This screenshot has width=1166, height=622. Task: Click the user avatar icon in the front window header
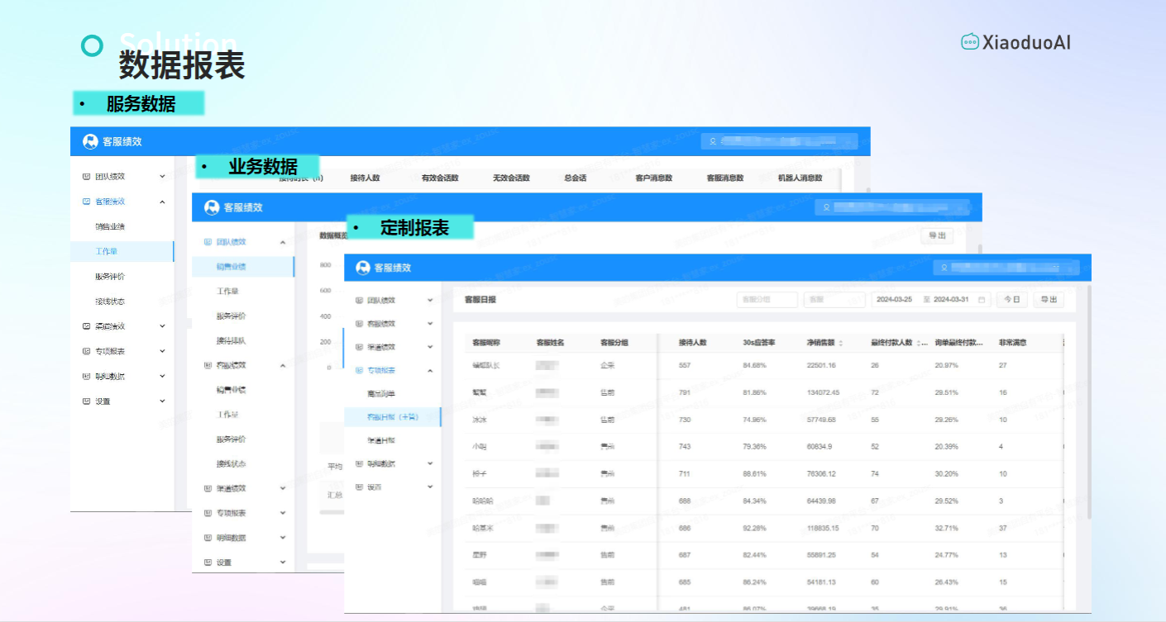(x=944, y=268)
